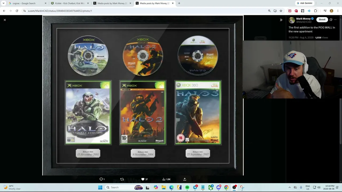This screenshot has width=342, height=192.
Task: Open a new browser tab
Action: [x=179, y=3]
